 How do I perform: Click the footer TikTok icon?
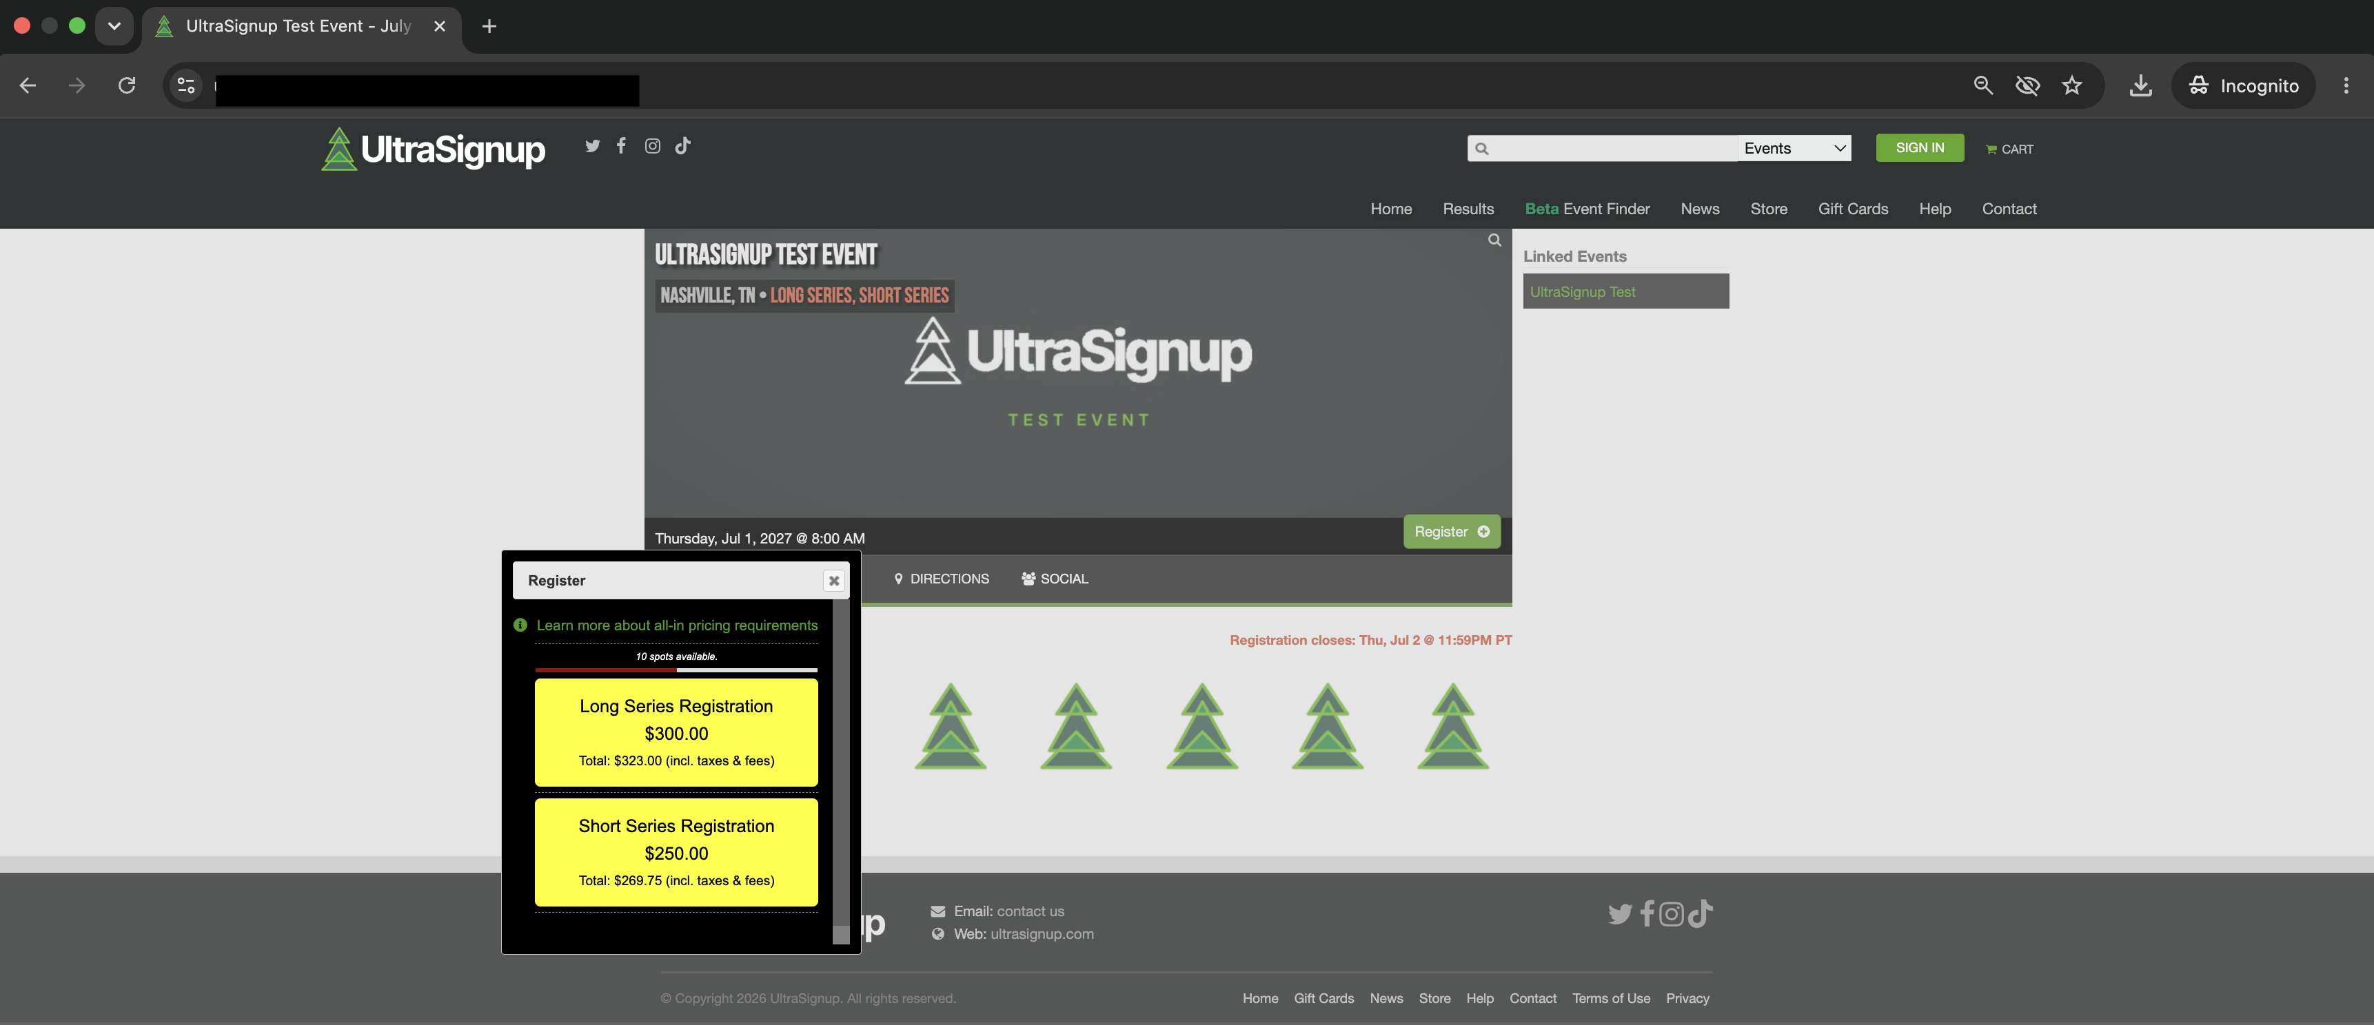(1701, 913)
